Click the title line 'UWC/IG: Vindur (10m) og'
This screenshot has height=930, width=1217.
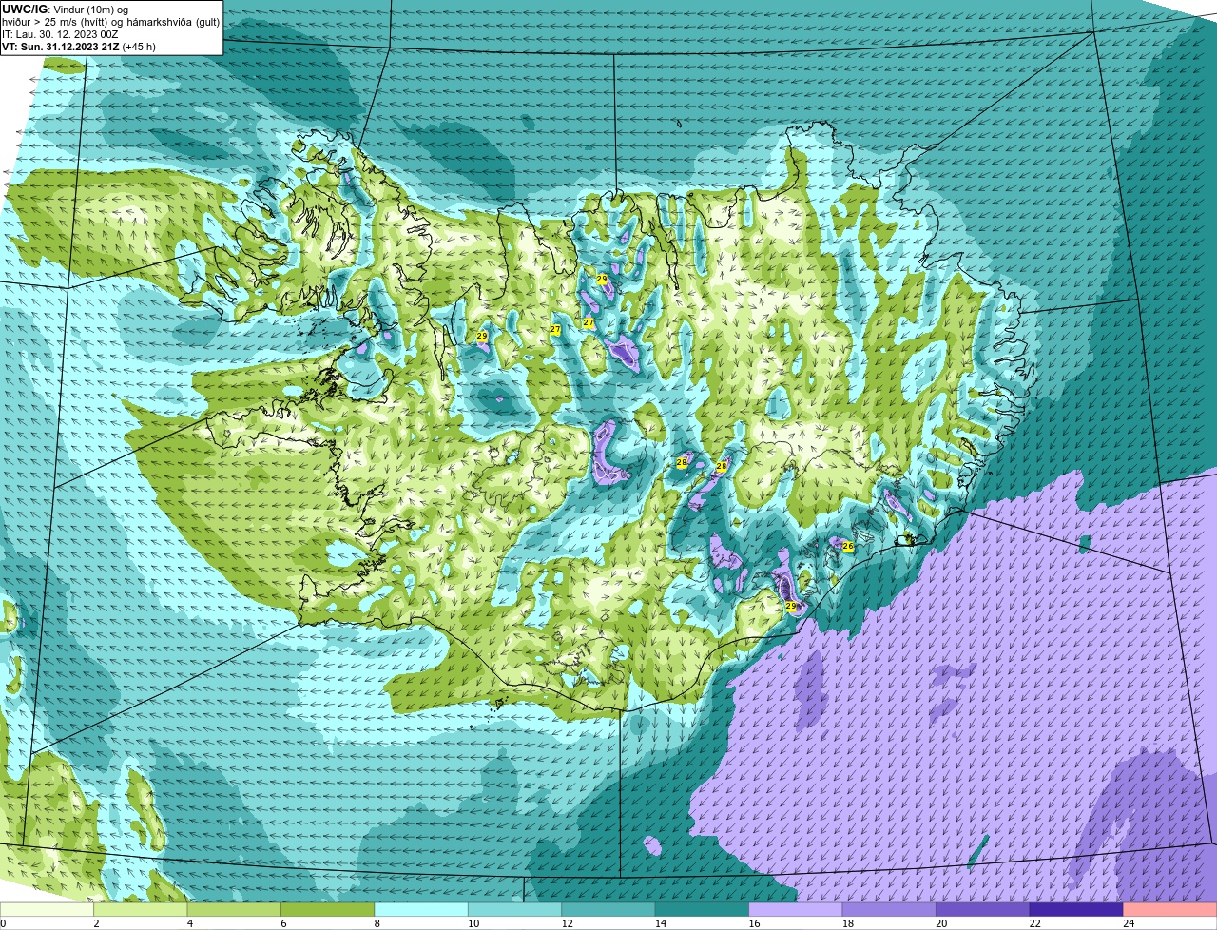(x=65, y=9)
